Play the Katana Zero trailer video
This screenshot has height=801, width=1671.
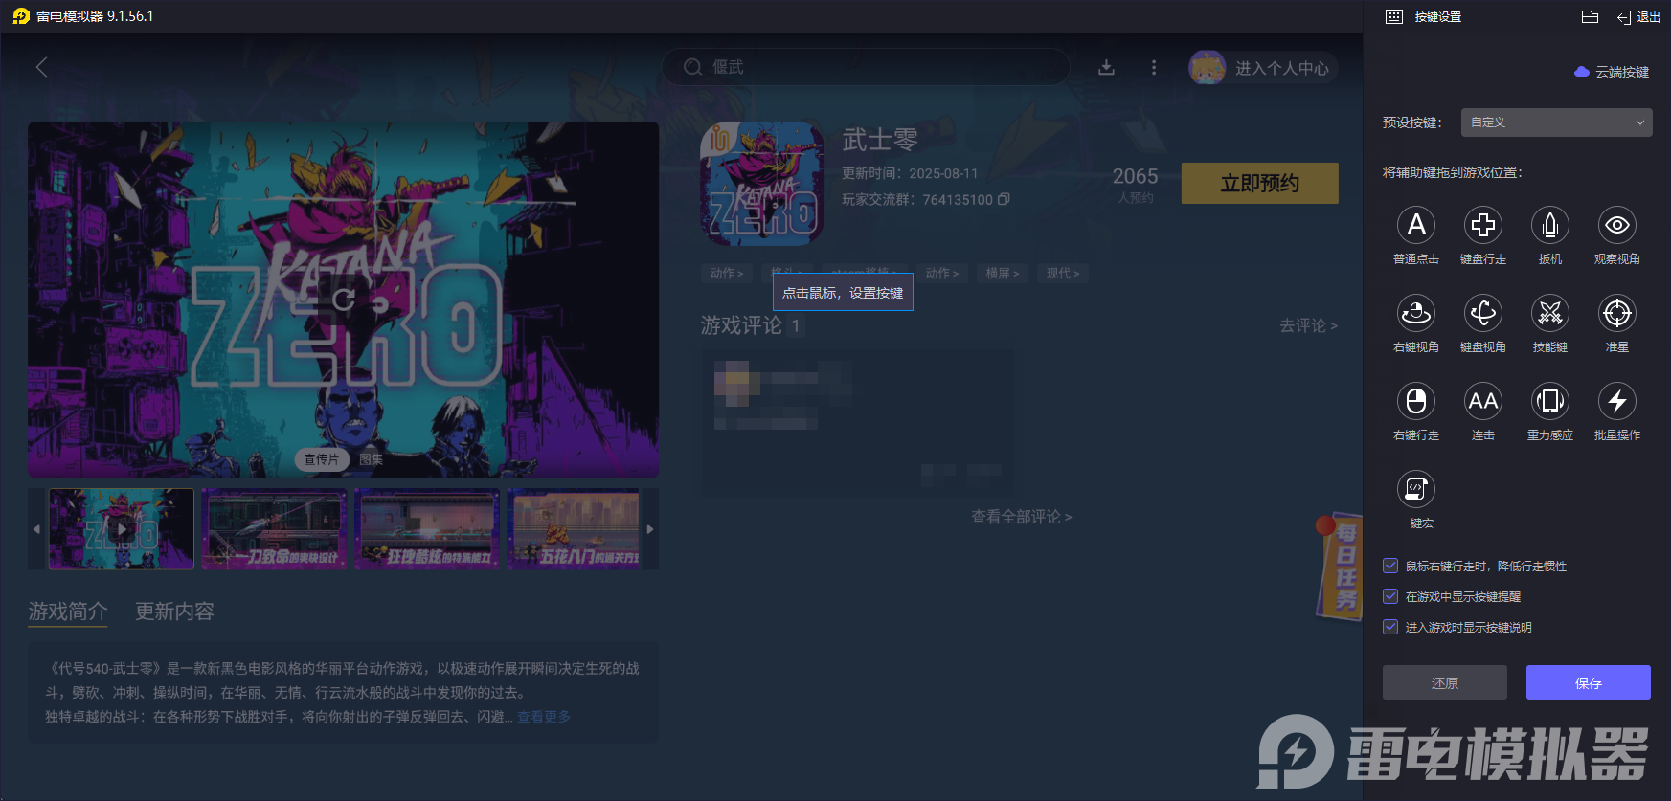pos(344,300)
